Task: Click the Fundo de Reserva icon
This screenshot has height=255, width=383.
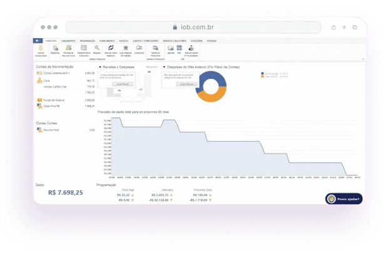Action: pyautogui.click(x=39, y=100)
